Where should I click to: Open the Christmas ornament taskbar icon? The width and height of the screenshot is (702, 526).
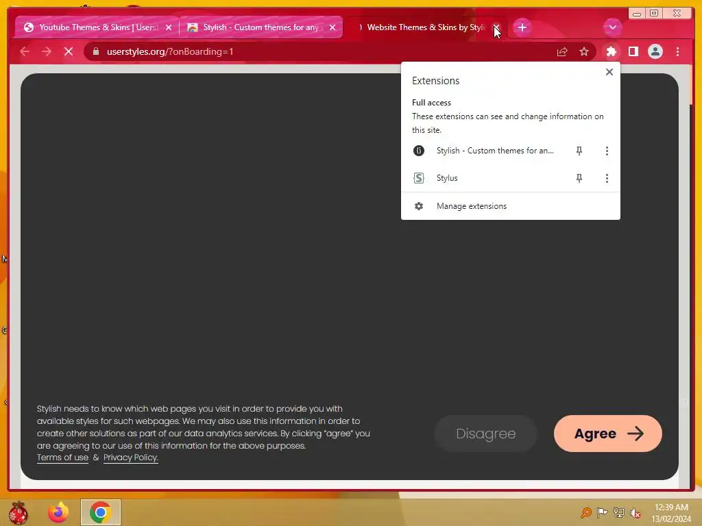[x=19, y=512]
